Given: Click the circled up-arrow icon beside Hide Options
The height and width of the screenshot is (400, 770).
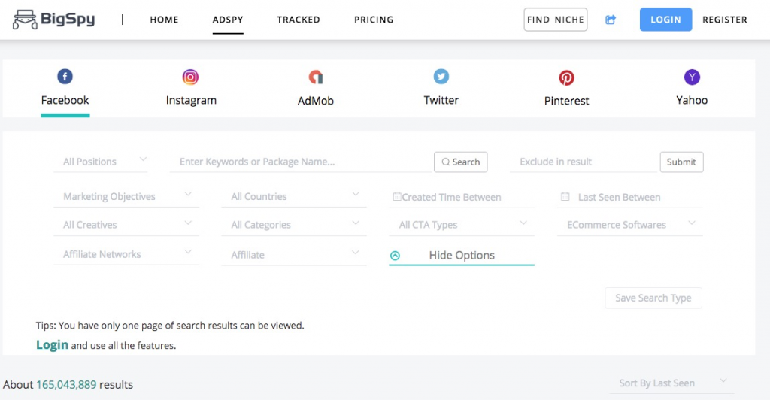Looking at the screenshot, I should tap(395, 256).
